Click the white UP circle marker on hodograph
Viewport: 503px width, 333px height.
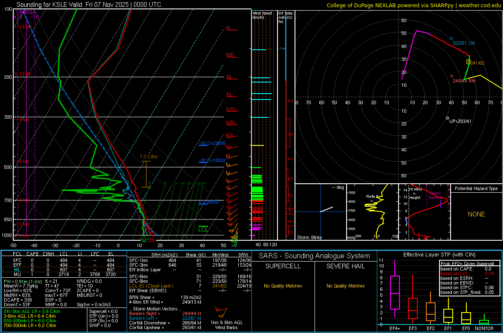pos(448,118)
